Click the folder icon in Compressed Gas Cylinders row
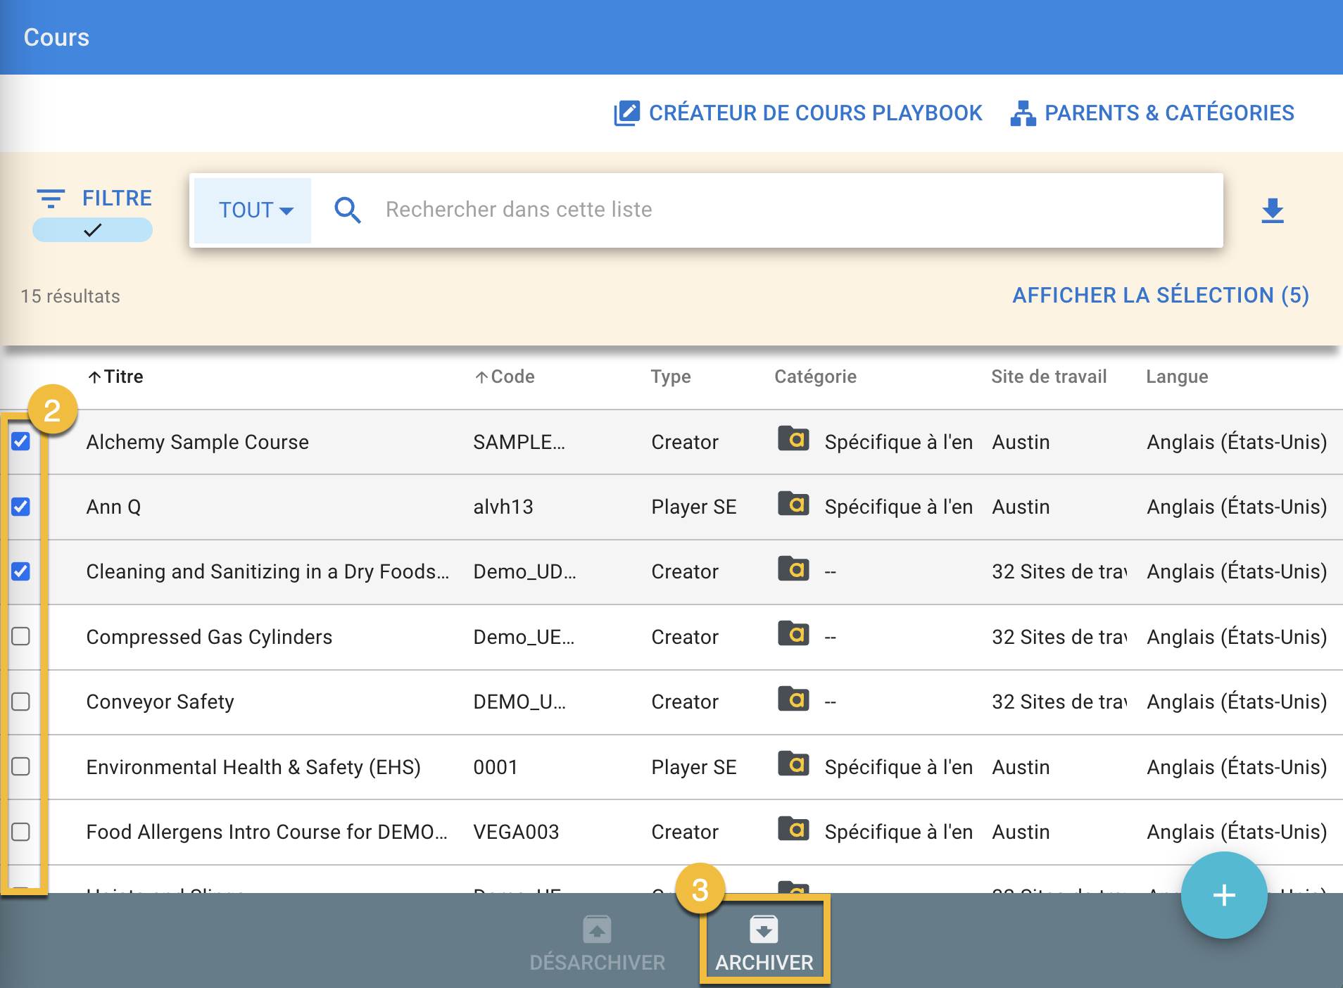 coord(793,633)
